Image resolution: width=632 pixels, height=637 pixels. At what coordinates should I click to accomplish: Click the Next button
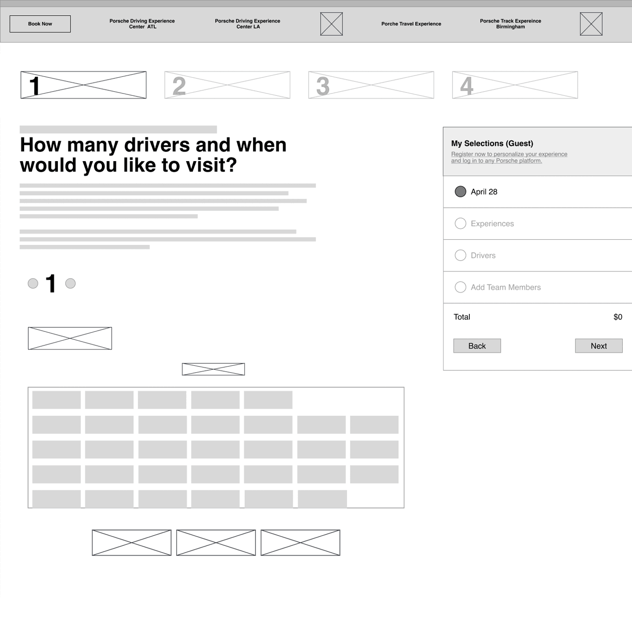(x=599, y=346)
